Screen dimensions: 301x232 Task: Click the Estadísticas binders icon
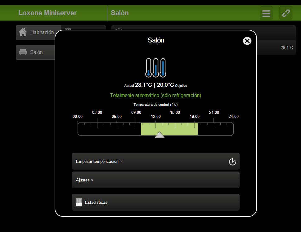click(x=79, y=202)
